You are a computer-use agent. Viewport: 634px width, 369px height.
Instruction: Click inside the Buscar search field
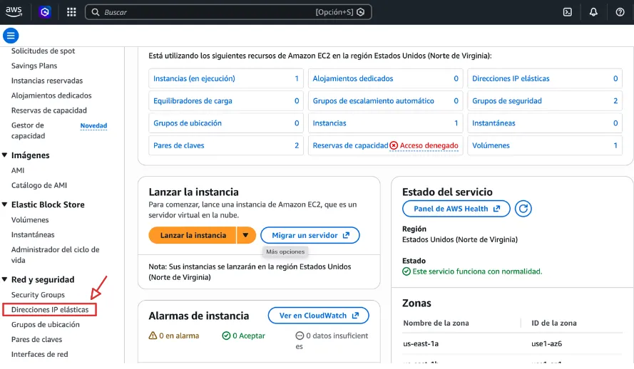coord(228,12)
